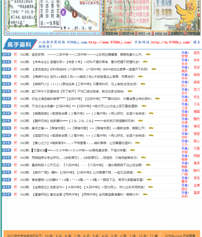This screenshot has height=237, width=202.
Task: Click the red 图 icon in 精国英雄 row
Action: click(x=15, y=113)
